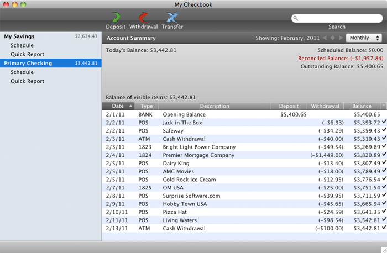Click the asterisk column header at table's right
This screenshot has width=387, height=253.
pyautogui.click(x=383, y=106)
